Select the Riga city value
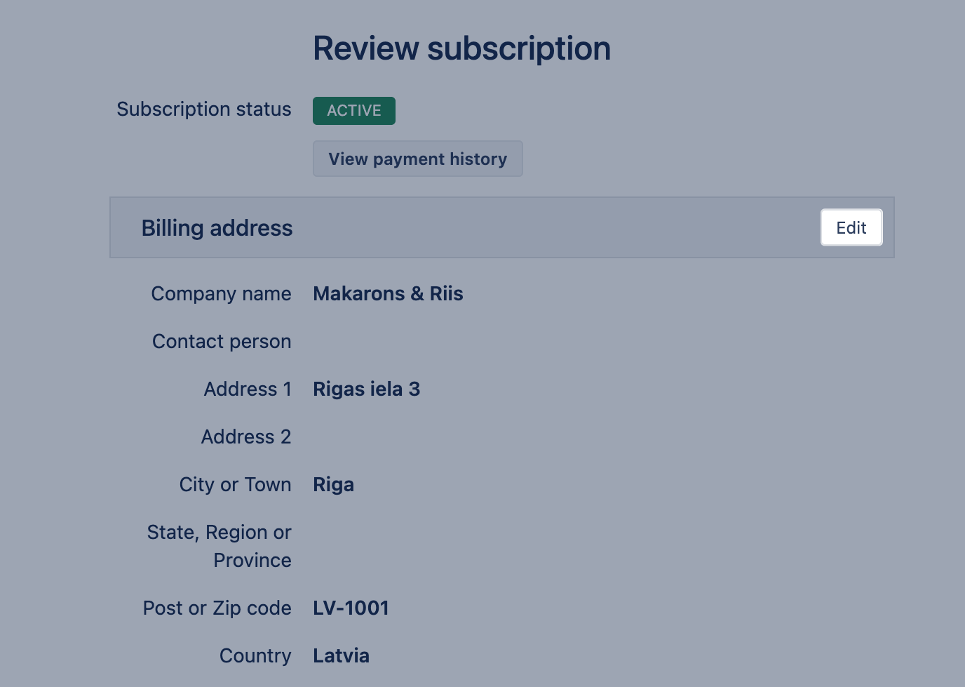 click(x=333, y=485)
